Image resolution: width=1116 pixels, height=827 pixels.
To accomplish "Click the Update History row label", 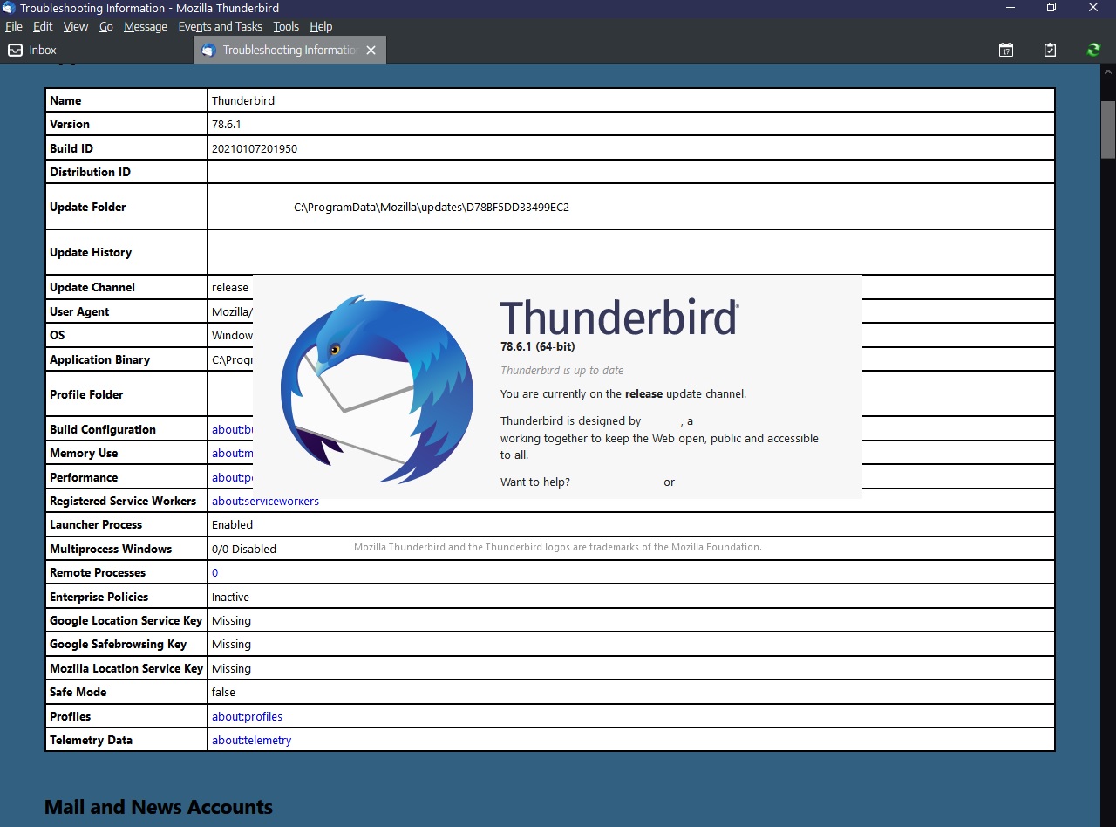I will (91, 253).
